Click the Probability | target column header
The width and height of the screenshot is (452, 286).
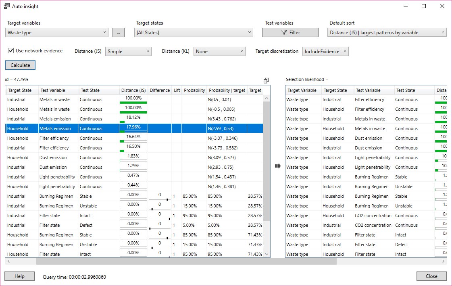227,90
